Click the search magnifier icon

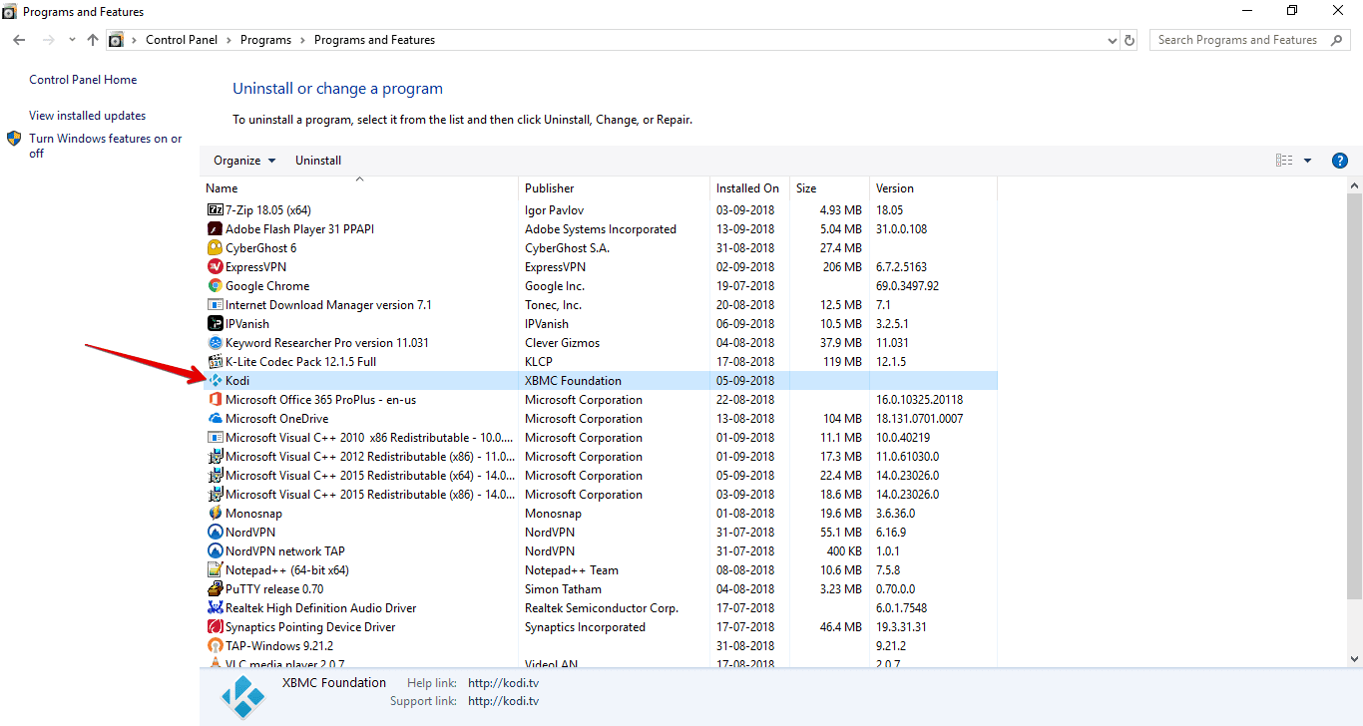tap(1337, 40)
